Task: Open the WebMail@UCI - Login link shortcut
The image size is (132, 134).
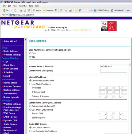Action: point(120,10)
